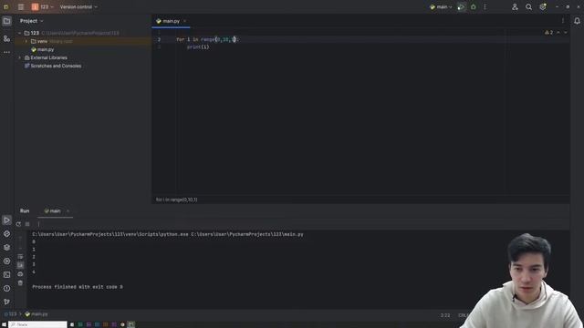Viewport: 584px width, 328px height.
Task: Open the Code With Me person icon
Action: pos(515,7)
